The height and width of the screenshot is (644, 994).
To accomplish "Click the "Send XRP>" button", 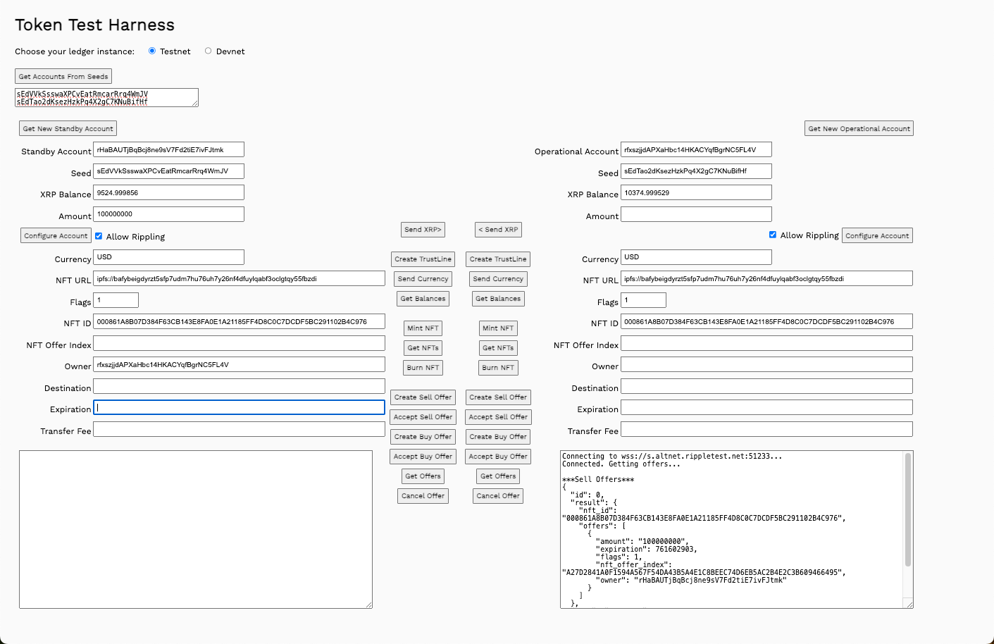I will [423, 230].
